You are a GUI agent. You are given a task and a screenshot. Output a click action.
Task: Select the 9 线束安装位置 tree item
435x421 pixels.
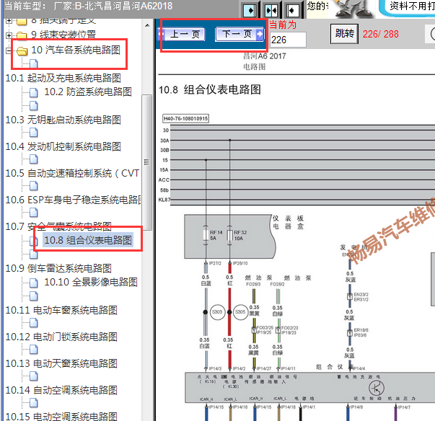(63, 35)
